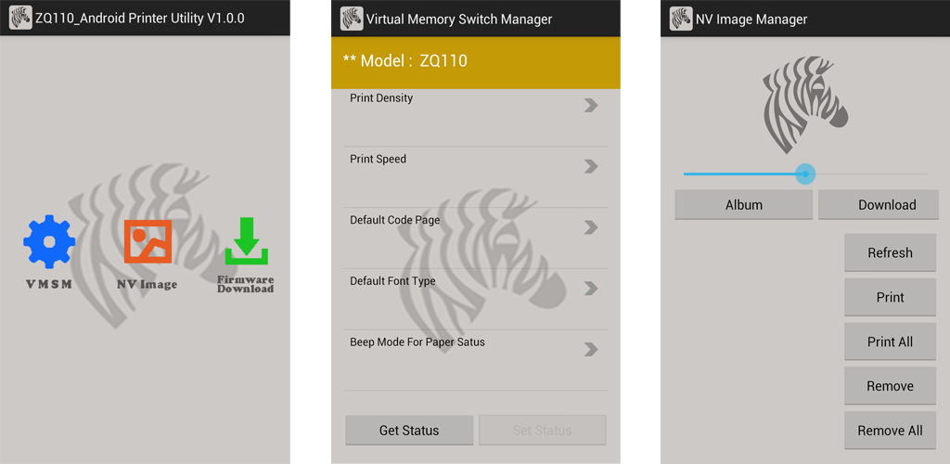Open the NV Image icon
This screenshot has width=950, height=464.
click(x=147, y=242)
